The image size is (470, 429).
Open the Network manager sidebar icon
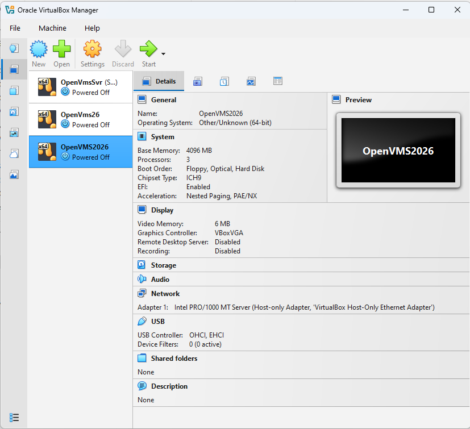coord(14,132)
